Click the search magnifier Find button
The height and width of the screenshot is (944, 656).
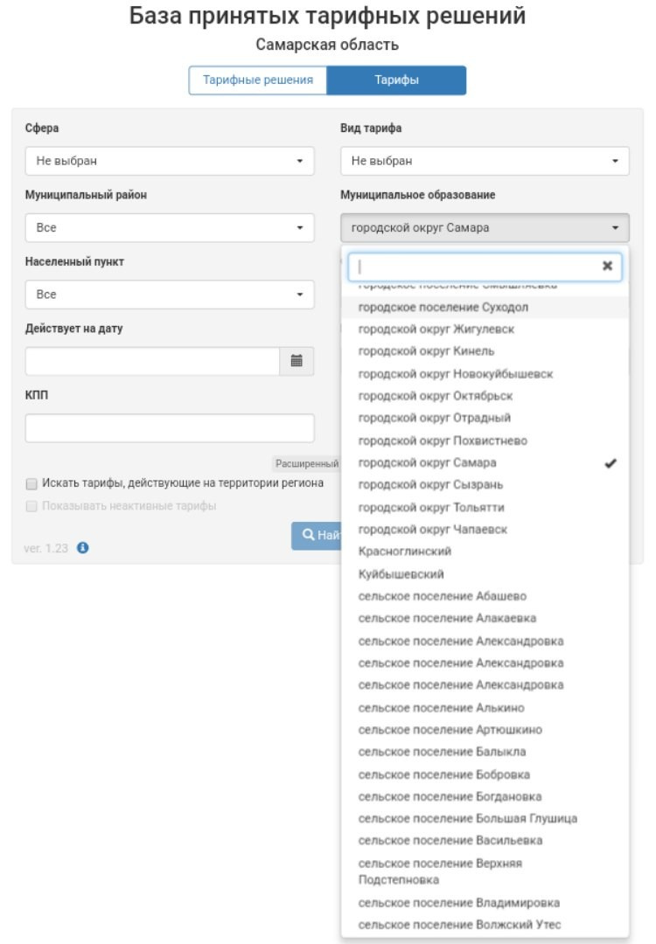(317, 535)
